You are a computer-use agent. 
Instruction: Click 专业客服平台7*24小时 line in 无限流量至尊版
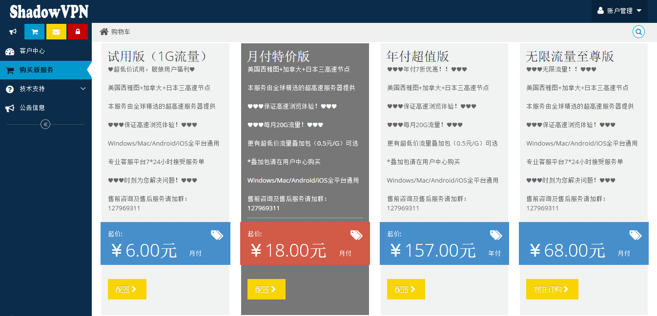point(575,162)
